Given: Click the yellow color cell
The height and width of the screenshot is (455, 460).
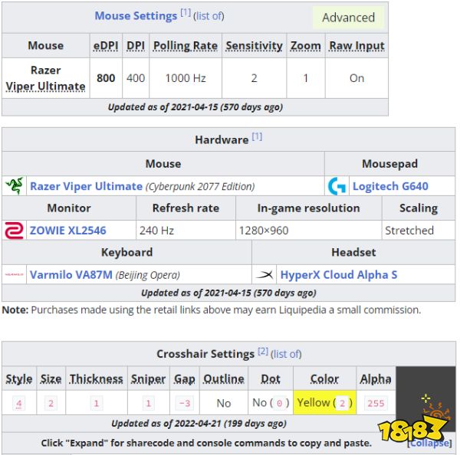Looking at the screenshot, I should (325, 402).
